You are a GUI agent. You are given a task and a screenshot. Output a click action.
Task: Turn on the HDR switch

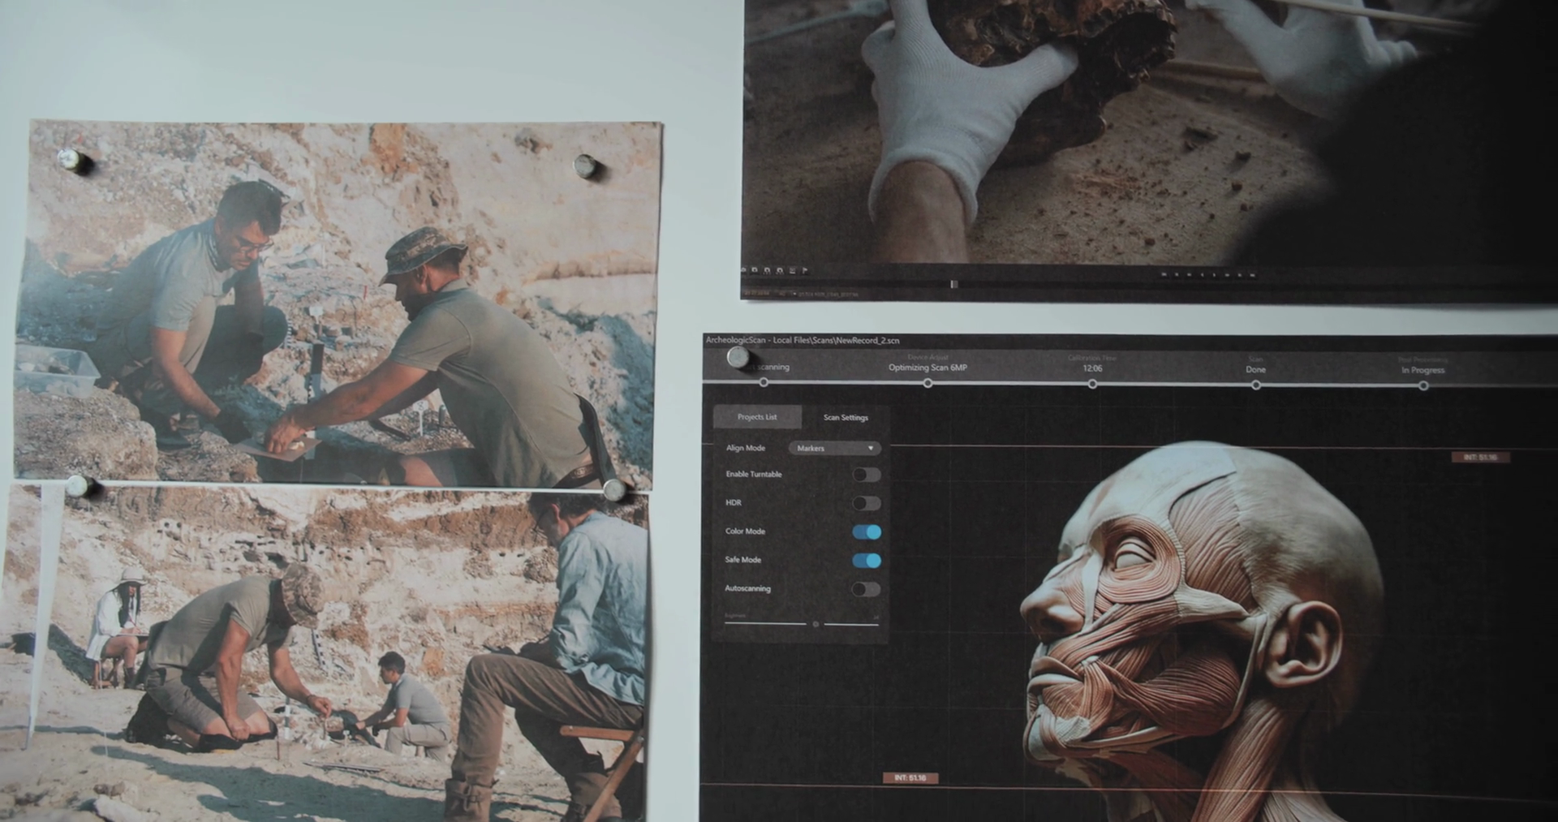pos(866,503)
